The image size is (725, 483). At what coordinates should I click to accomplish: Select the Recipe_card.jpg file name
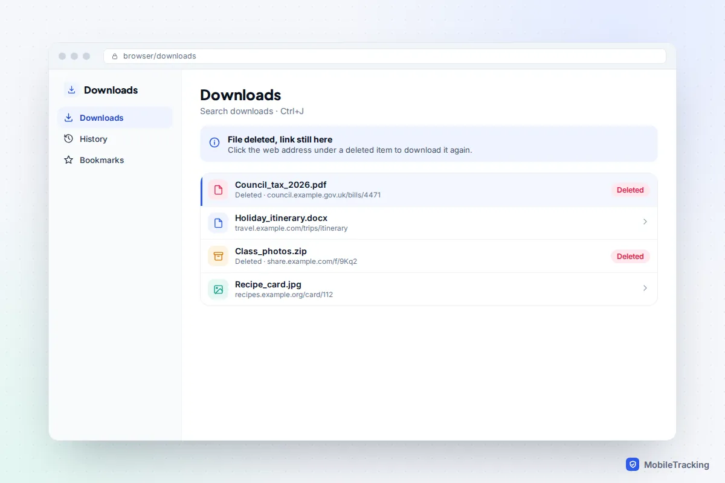click(268, 284)
